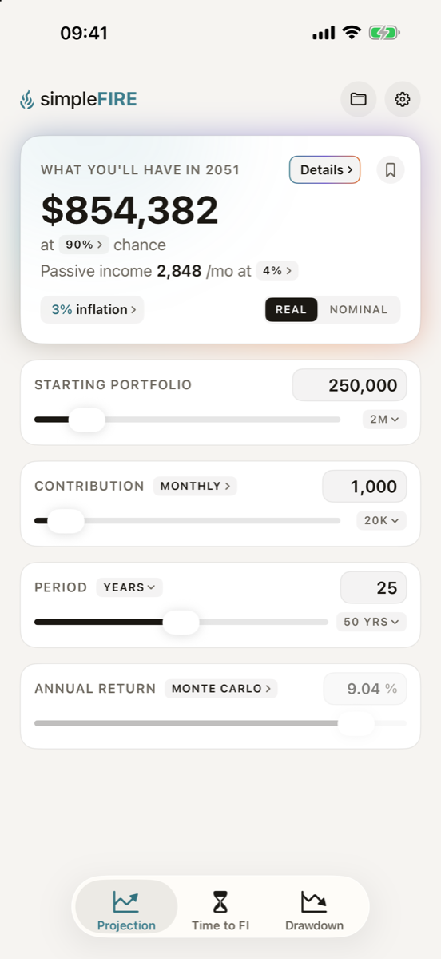Tap the simpleFIRE flame logo
This screenshot has height=959, width=441.
tap(28, 100)
